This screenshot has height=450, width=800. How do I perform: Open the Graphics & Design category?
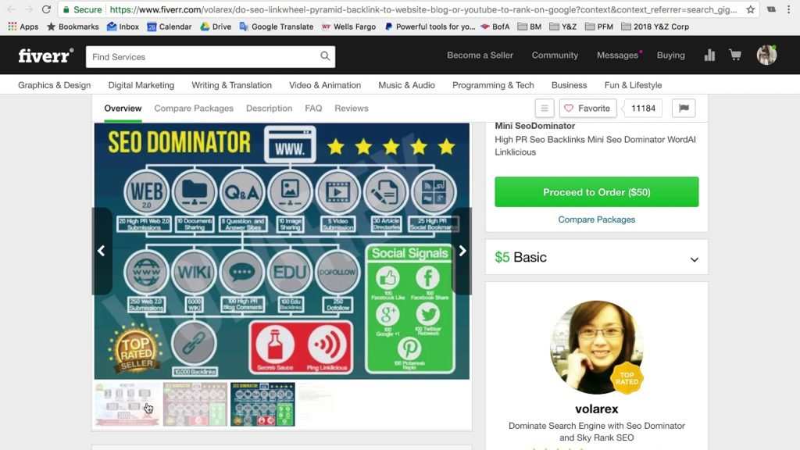54,85
